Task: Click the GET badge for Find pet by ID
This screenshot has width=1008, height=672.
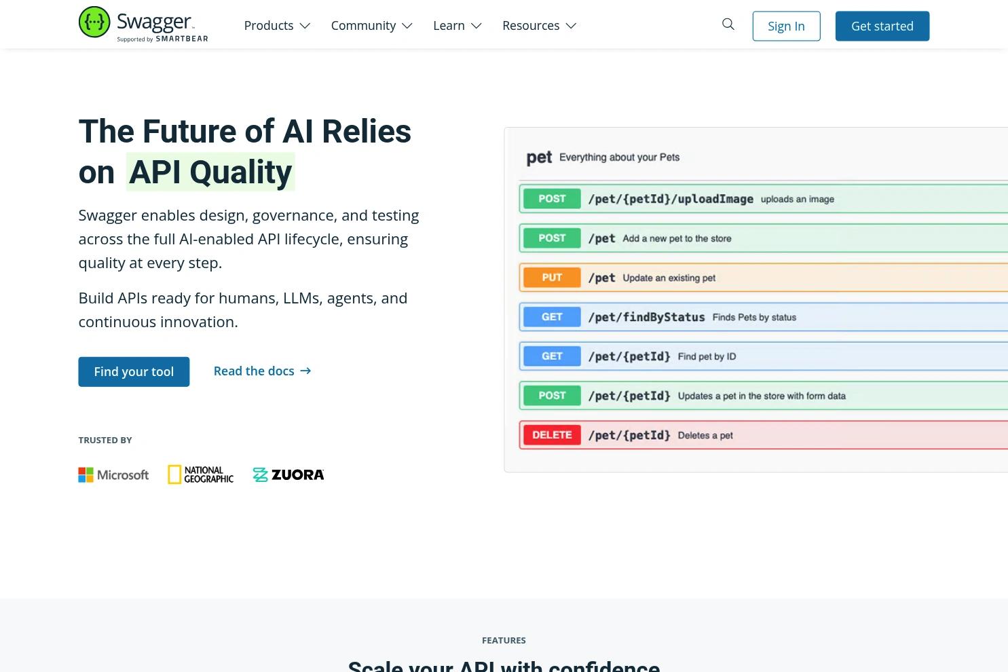Action: (552, 356)
